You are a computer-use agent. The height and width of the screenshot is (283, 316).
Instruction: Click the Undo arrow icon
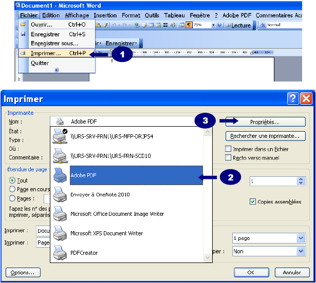114,25
